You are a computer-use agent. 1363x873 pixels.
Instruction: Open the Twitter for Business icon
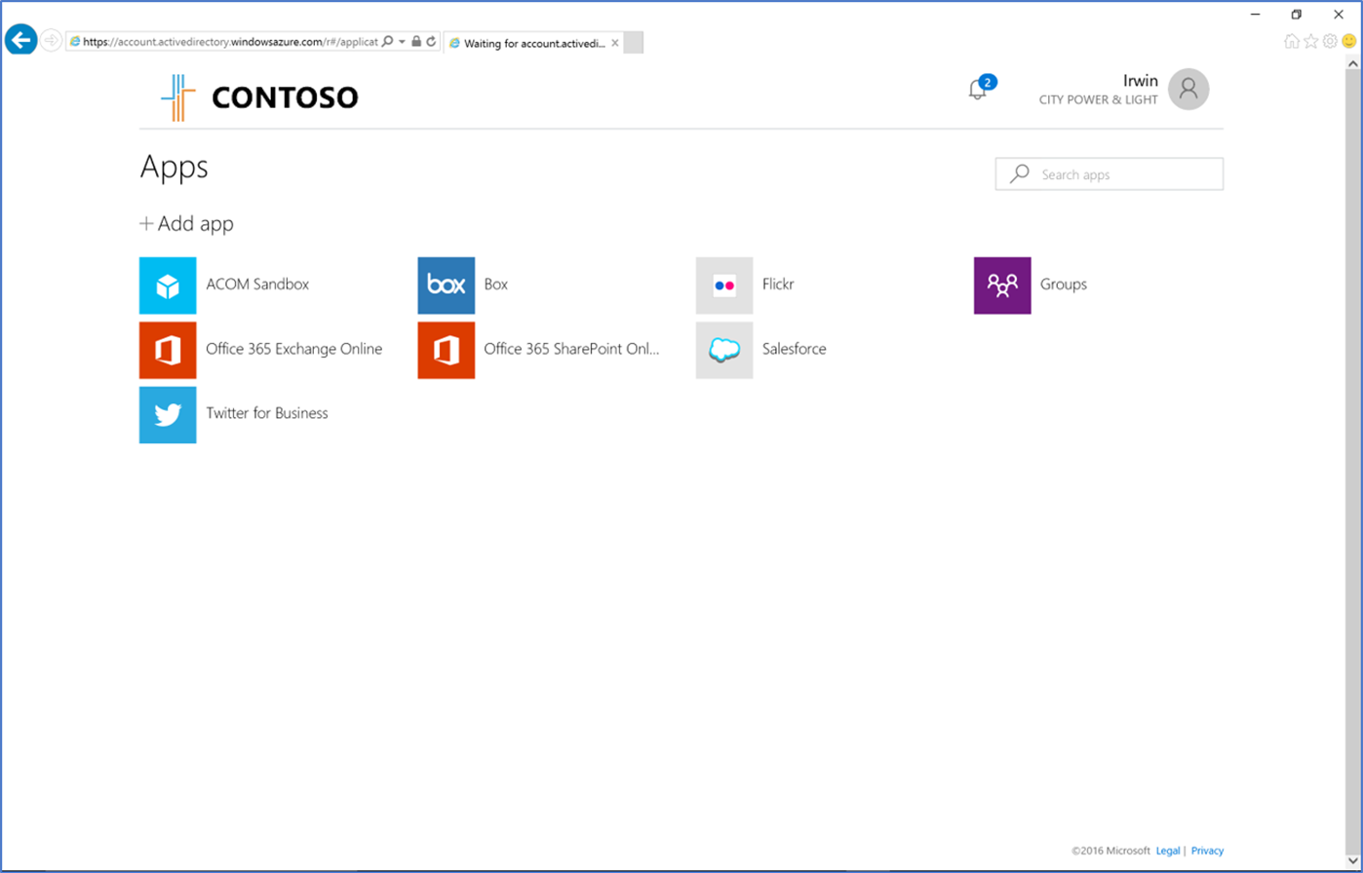[x=168, y=414]
